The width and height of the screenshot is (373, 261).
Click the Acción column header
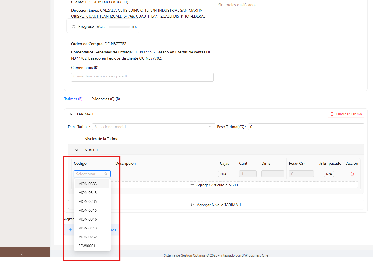coord(352,163)
